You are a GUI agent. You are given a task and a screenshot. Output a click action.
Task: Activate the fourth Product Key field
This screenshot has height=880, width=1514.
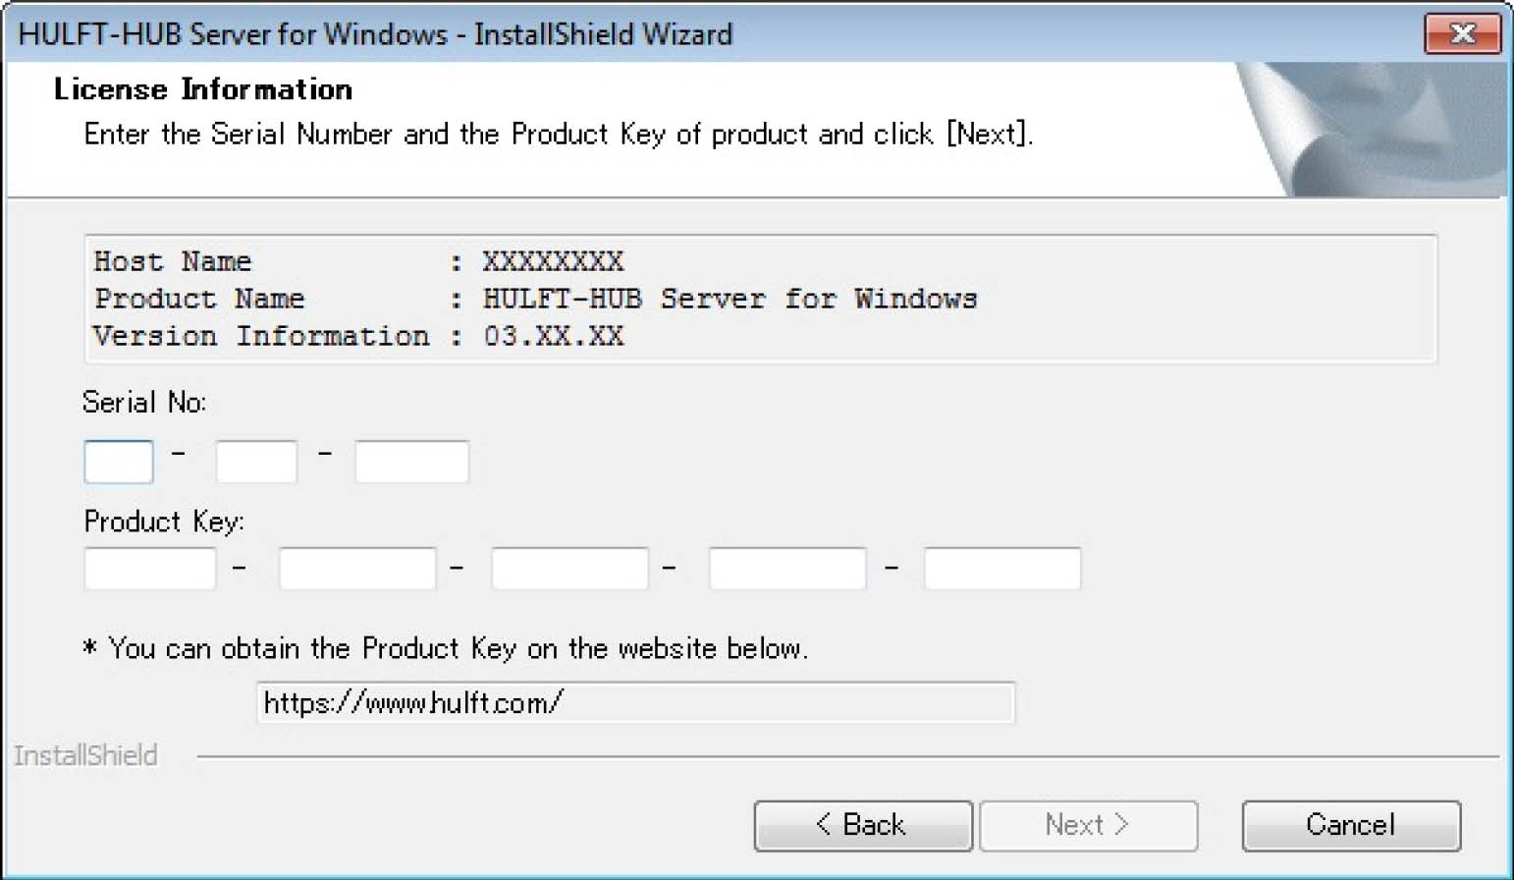[787, 569]
